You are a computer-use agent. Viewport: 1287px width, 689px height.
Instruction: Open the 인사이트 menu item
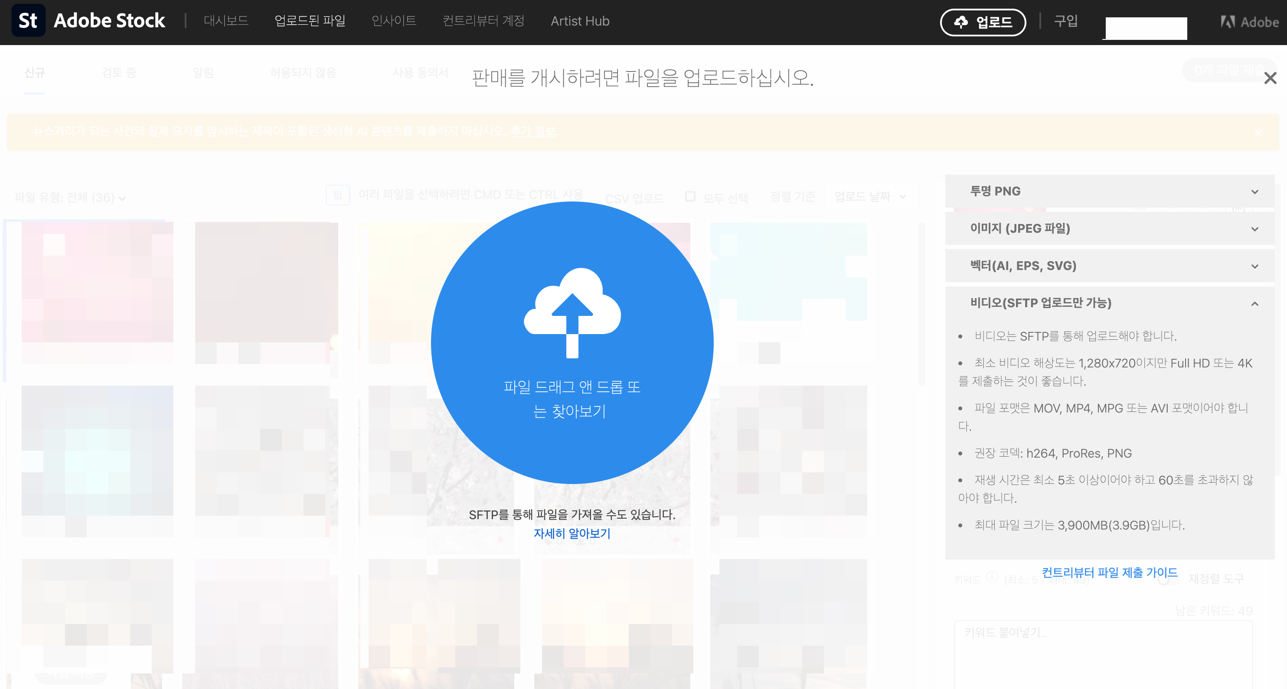pos(394,21)
